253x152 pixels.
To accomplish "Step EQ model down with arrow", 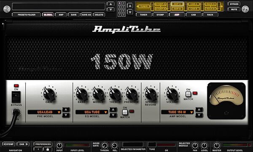I will (x=113, y=115).
